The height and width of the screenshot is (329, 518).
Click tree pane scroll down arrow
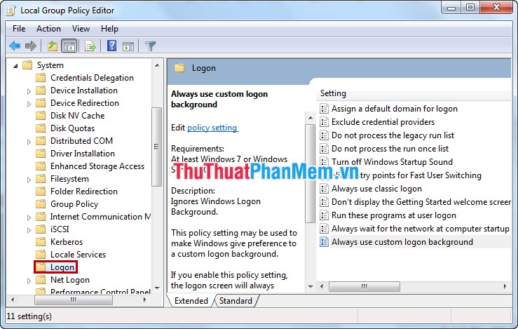pos(157,288)
